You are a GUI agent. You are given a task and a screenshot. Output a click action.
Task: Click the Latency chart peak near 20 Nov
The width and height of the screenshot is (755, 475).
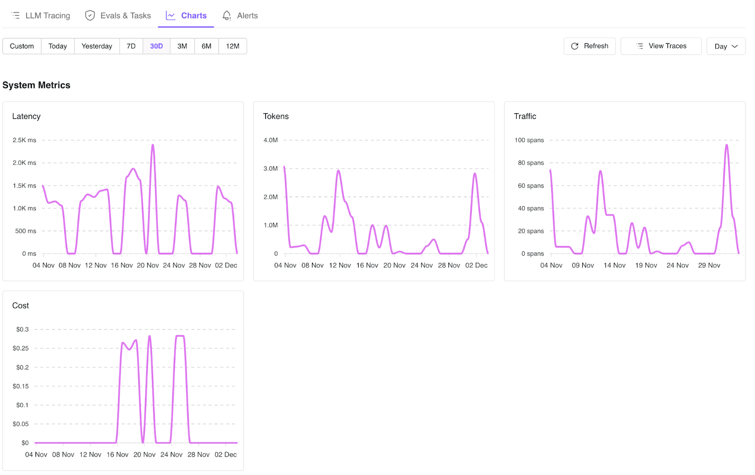click(x=152, y=145)
